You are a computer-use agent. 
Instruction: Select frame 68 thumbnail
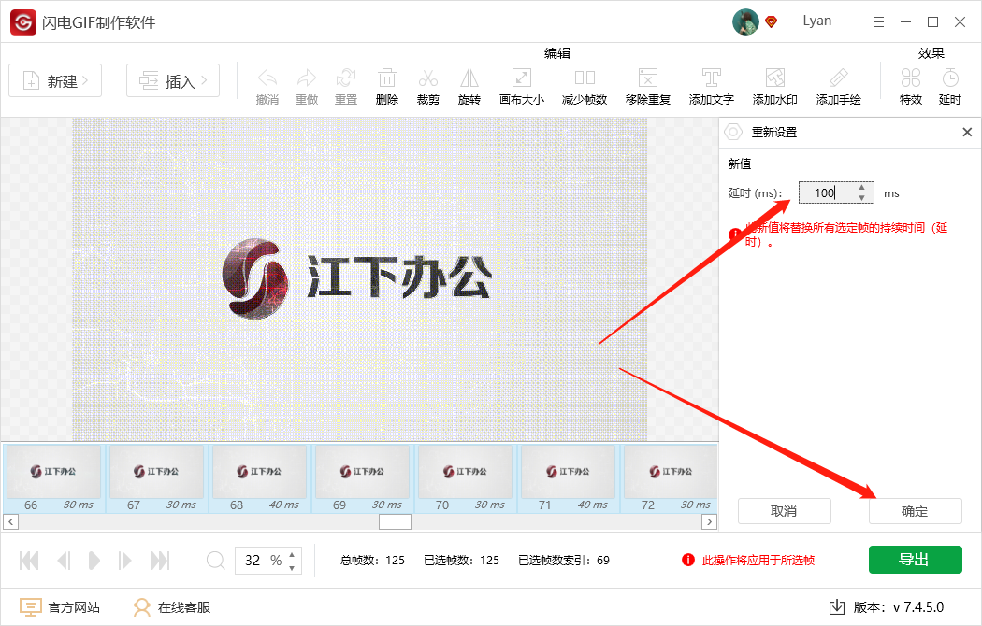point(259,479)
